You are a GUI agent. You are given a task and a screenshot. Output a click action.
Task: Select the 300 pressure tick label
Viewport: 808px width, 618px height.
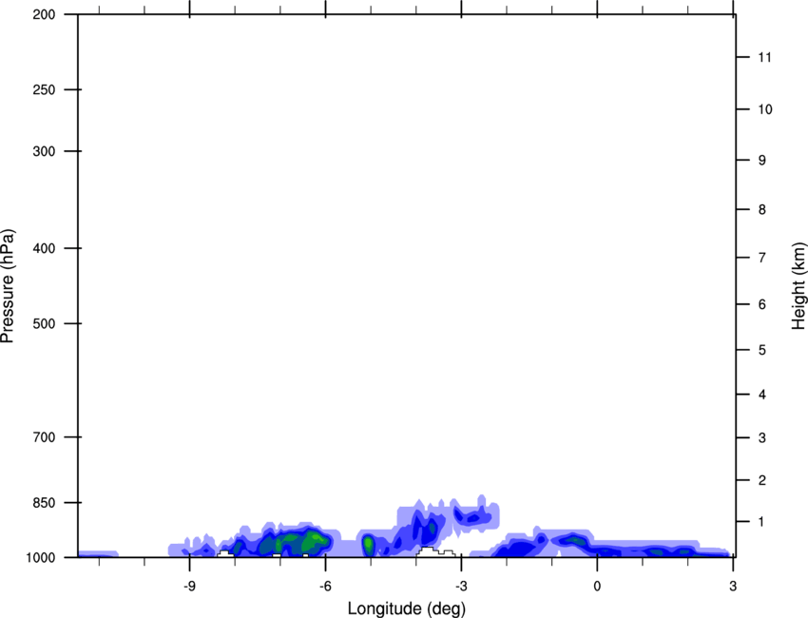(44, 151)
